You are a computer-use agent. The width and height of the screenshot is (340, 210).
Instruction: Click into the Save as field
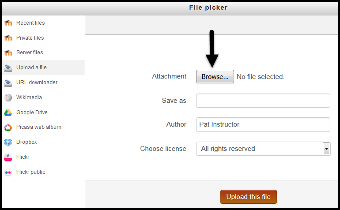pyautogui.click(x=263, y=101)
